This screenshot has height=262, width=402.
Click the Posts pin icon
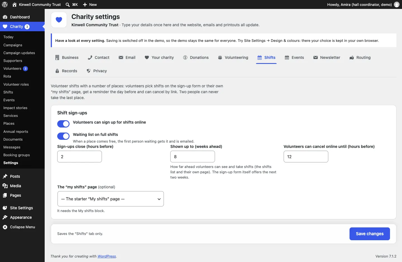[5, 176]
